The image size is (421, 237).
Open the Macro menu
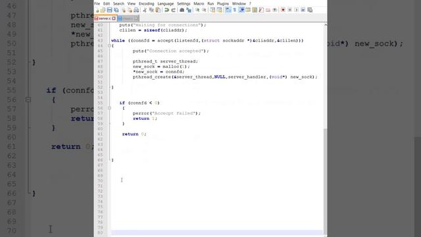199,3
